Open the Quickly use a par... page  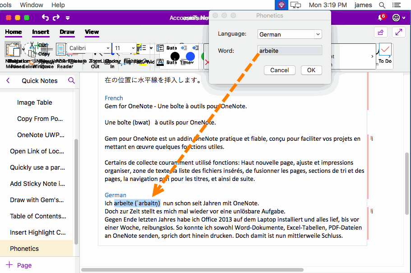pyautogui.click(x=37, y=167)
